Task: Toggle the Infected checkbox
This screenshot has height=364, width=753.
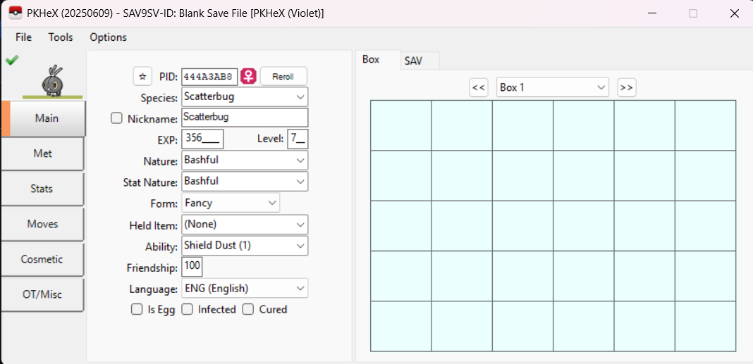Action: tap(188, 310)
